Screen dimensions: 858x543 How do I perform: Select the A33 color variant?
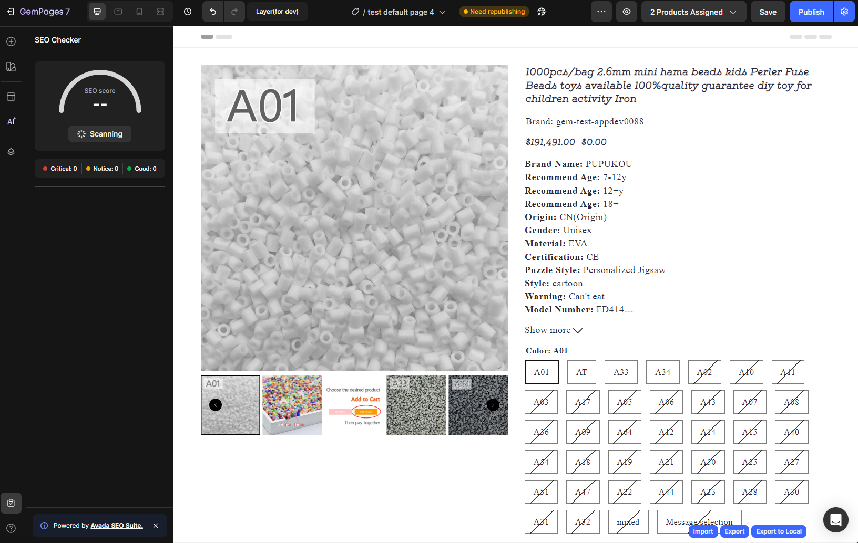[x=621, y=372]
